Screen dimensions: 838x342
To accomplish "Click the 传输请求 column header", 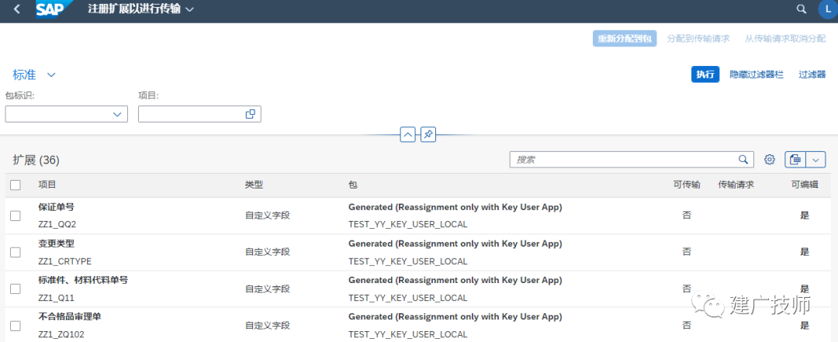I will tap(736, 185).
